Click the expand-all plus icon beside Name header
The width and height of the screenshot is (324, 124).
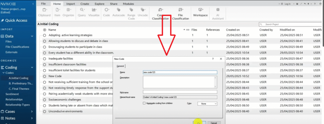click(44, 30)
